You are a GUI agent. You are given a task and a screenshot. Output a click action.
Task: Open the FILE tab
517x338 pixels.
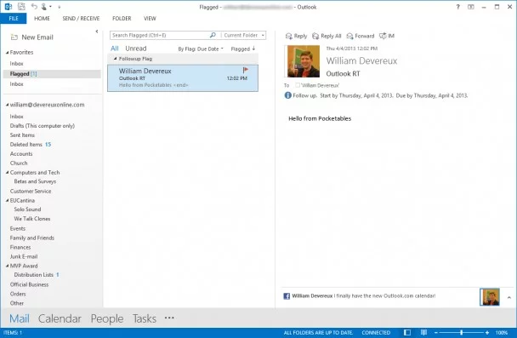click(14, 19)
